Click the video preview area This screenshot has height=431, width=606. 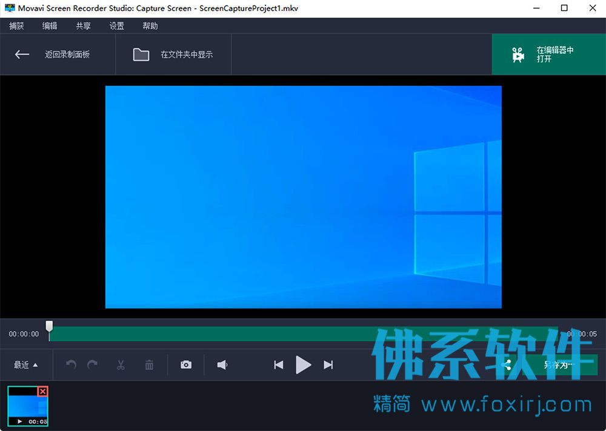[304, 197]
